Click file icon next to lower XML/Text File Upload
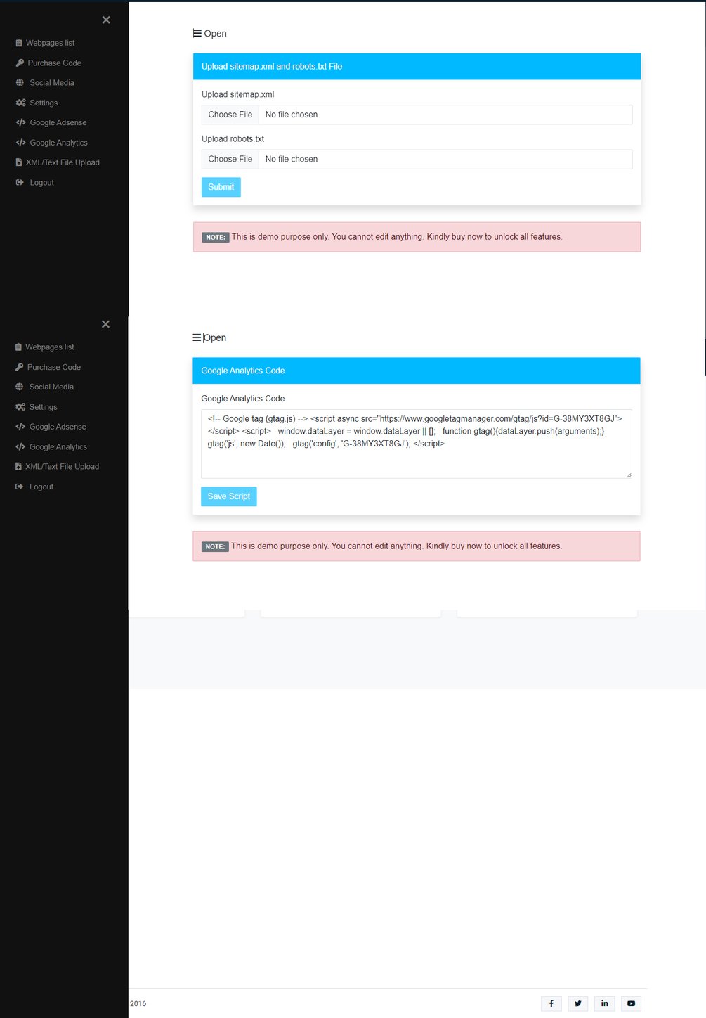 point(18,466)
